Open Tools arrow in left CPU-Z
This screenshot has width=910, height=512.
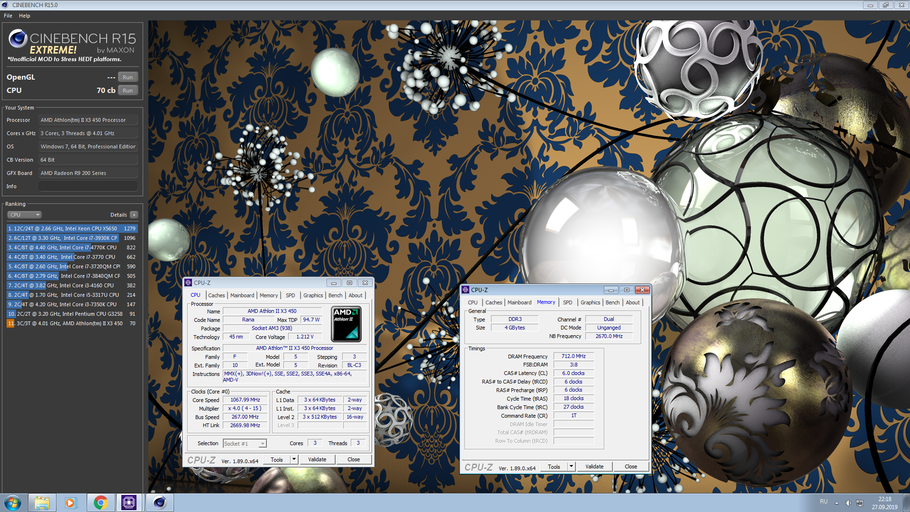click(294, 459)
